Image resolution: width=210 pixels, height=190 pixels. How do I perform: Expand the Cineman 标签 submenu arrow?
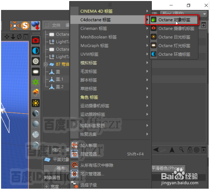coord(147,28)
